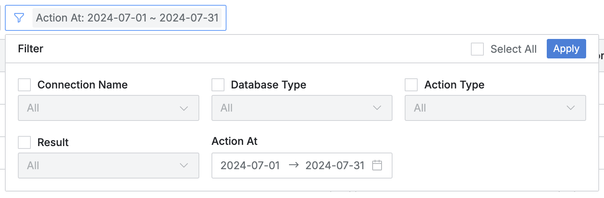Click the Database Type label text
This screenshot has width=604, height=198.
(x=268, y=85)
